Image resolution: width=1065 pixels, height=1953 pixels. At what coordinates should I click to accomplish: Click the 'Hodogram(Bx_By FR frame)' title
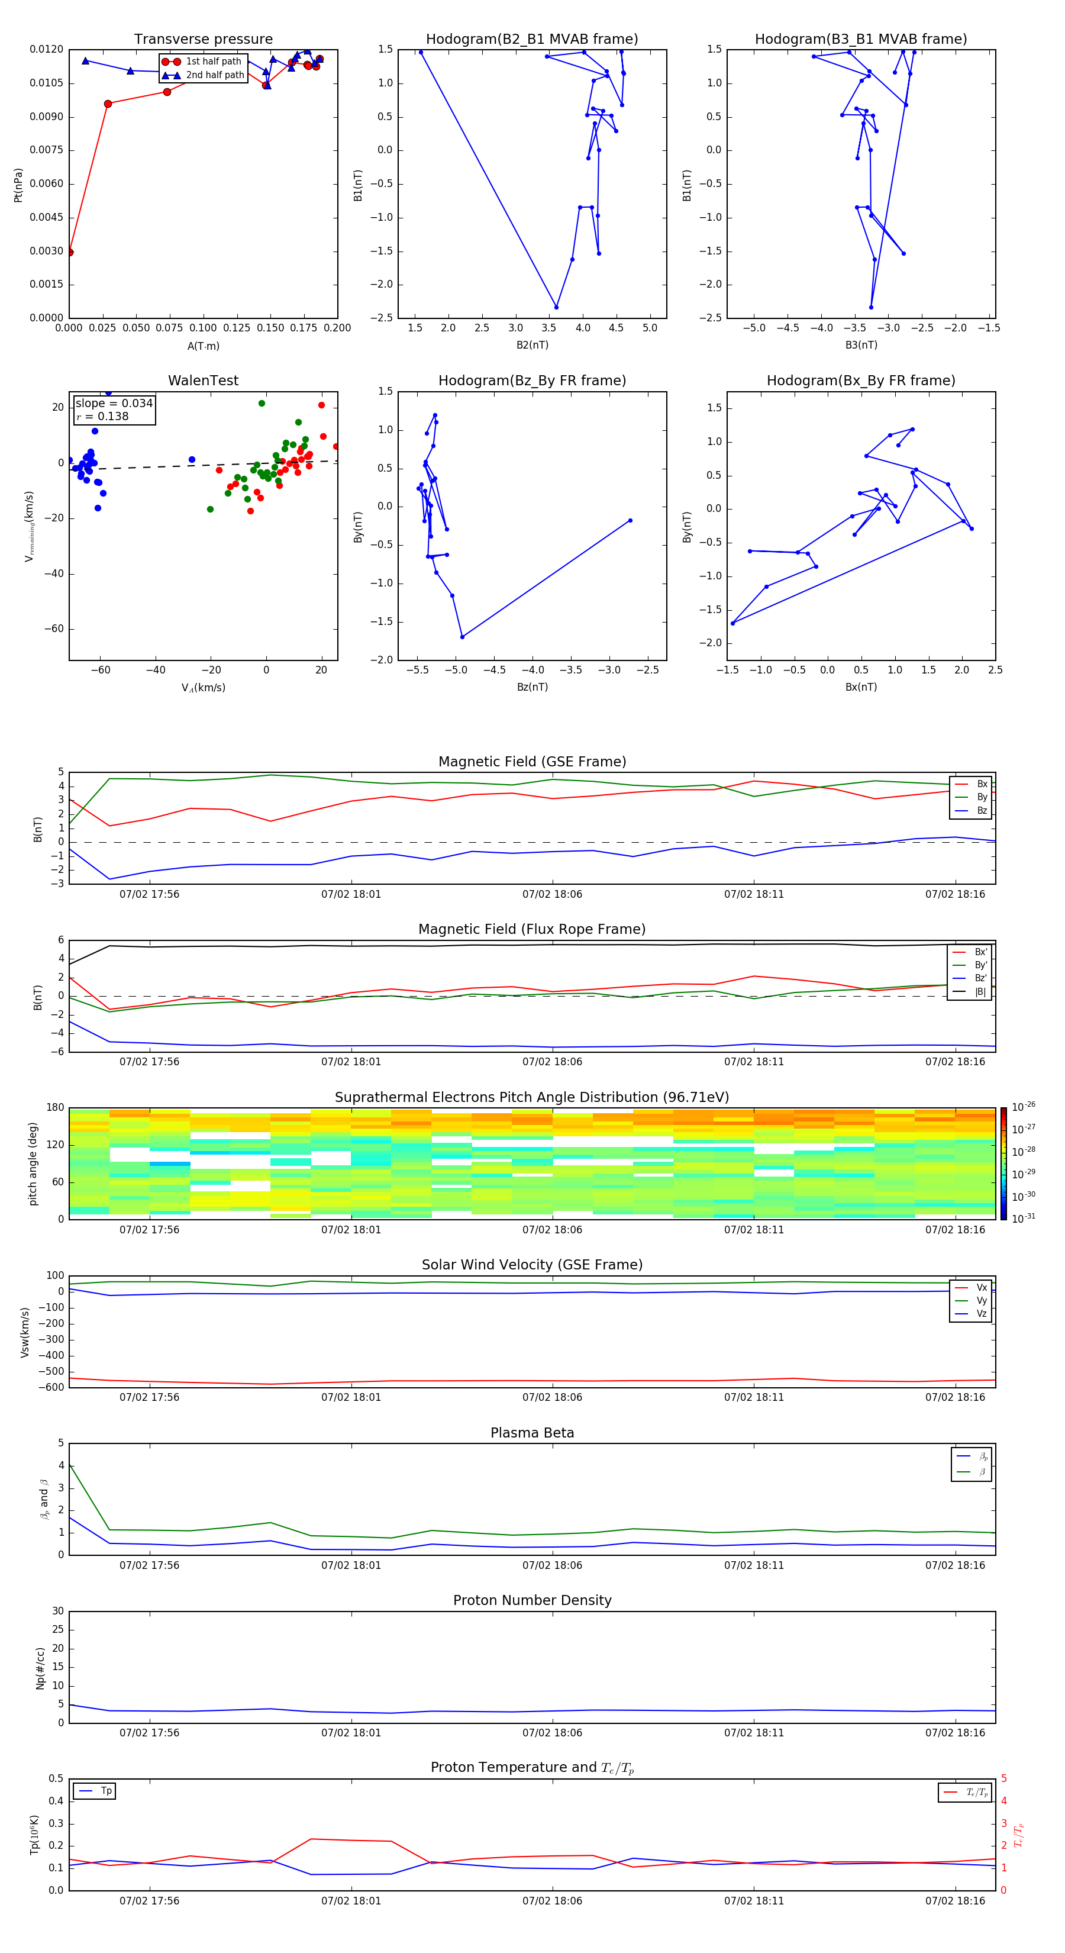[861, 381]
